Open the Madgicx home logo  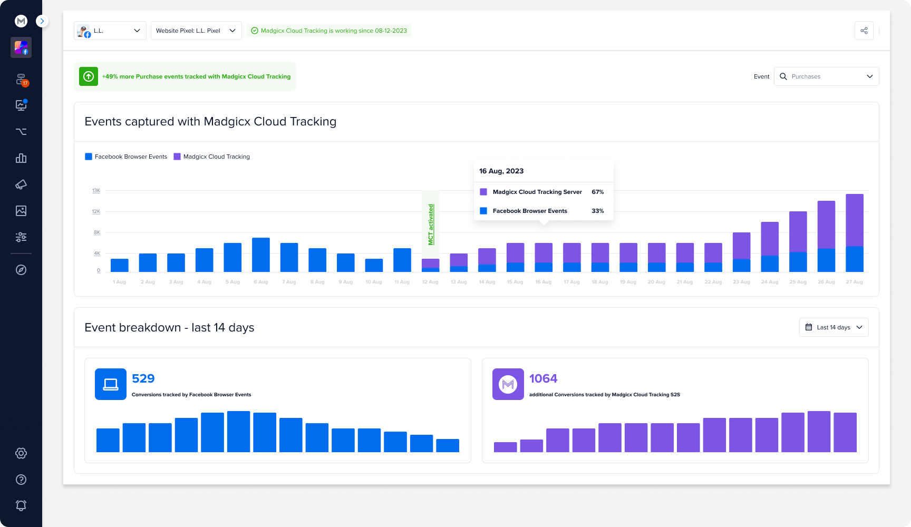[21, 21]
